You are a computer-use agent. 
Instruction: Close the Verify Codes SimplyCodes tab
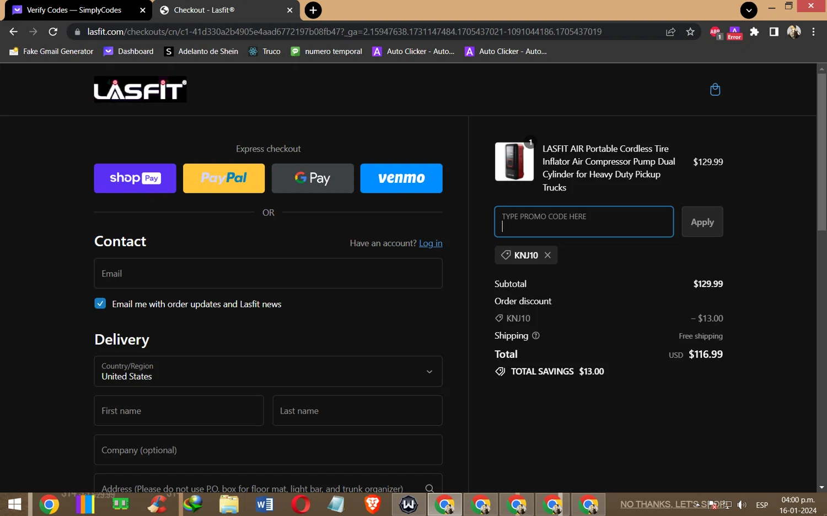click(142, 10)
